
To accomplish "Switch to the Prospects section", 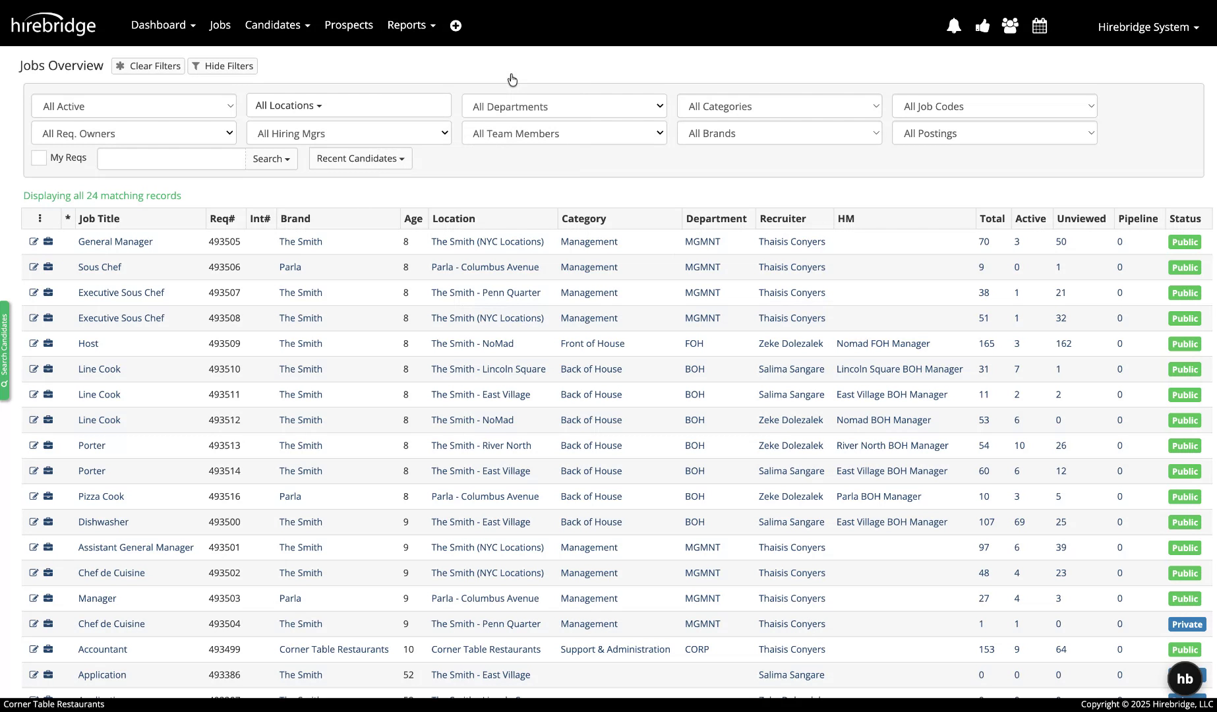I will click(x=348, y=24).
